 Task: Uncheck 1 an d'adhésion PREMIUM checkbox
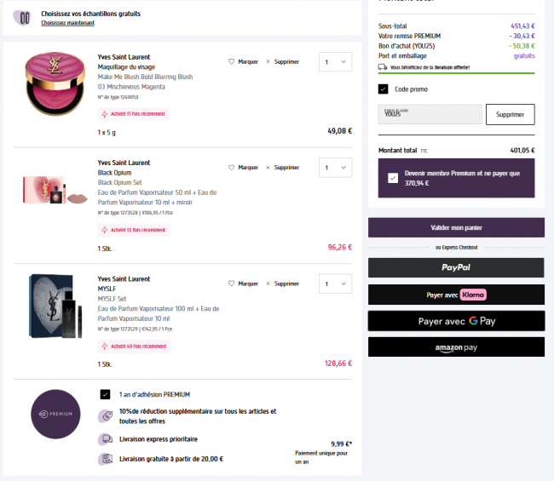point(105,394)
